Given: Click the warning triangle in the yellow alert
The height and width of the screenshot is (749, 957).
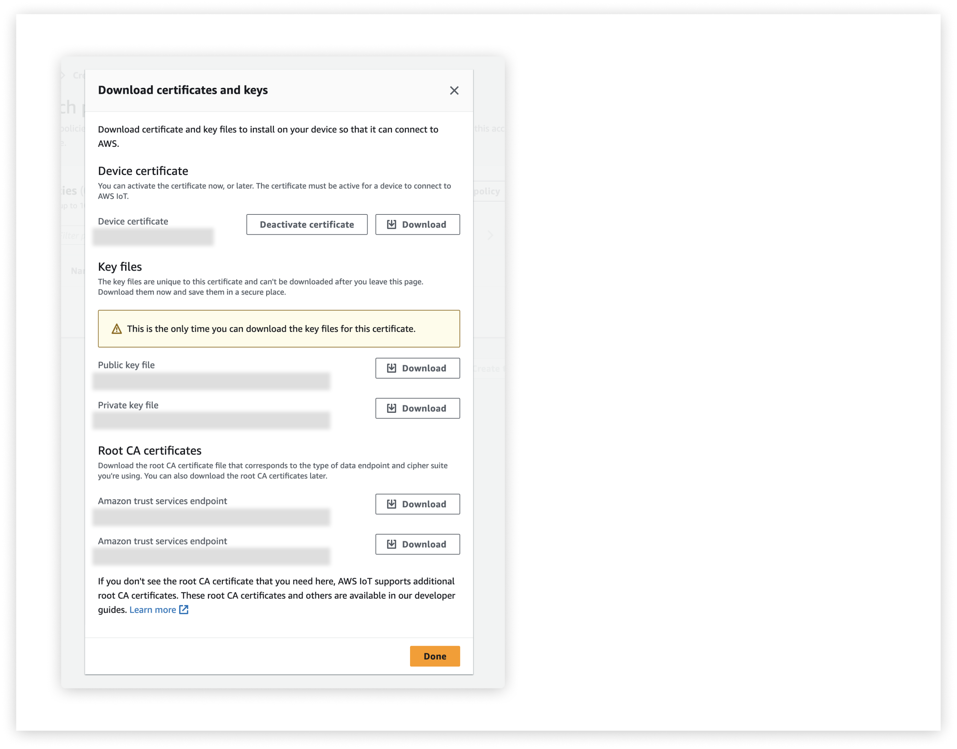Looking at the screenshot, I should [x=117, y=328].
